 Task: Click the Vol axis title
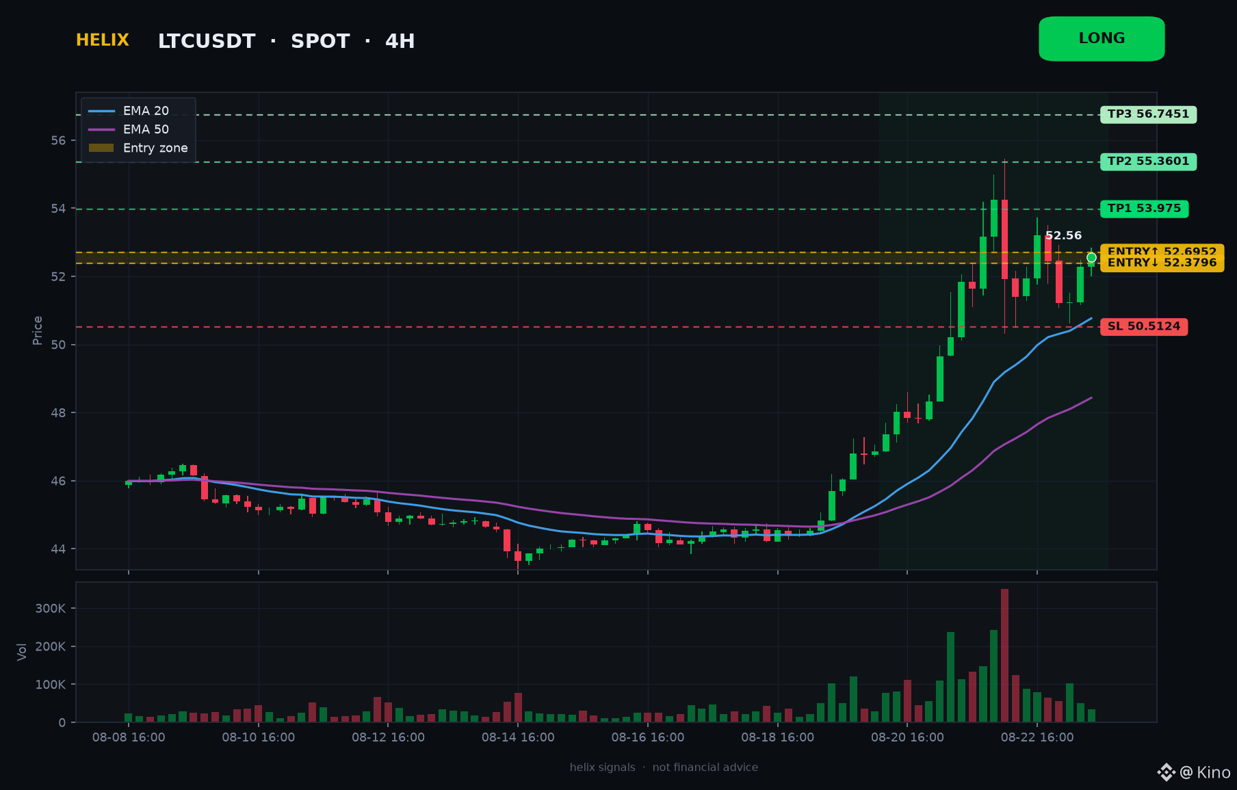22,652
